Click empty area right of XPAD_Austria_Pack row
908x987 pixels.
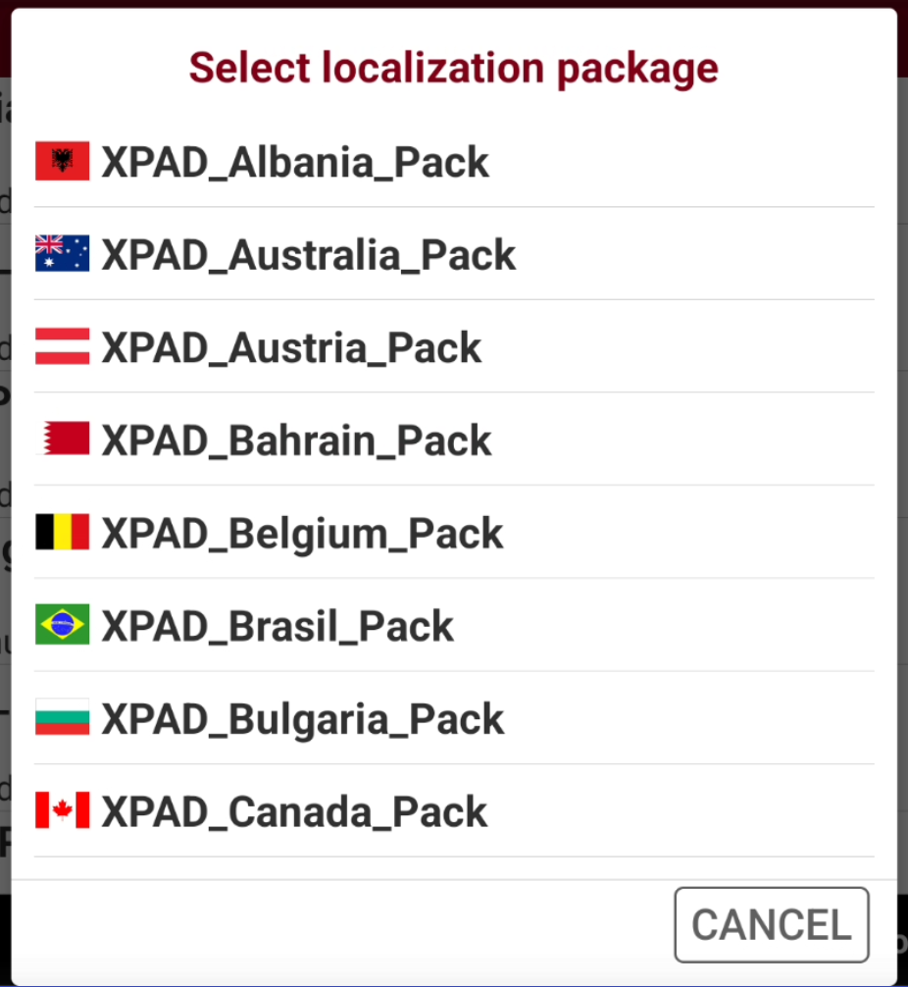click(679, 346)
